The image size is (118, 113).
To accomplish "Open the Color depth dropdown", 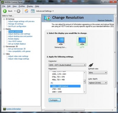I will coord(98,83).
